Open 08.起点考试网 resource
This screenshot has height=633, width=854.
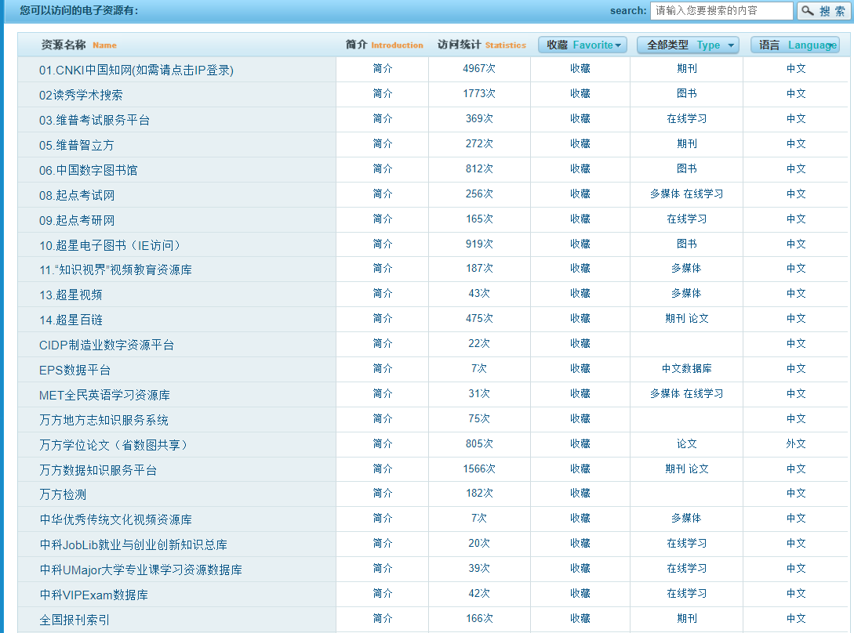[x=77, y=195]
